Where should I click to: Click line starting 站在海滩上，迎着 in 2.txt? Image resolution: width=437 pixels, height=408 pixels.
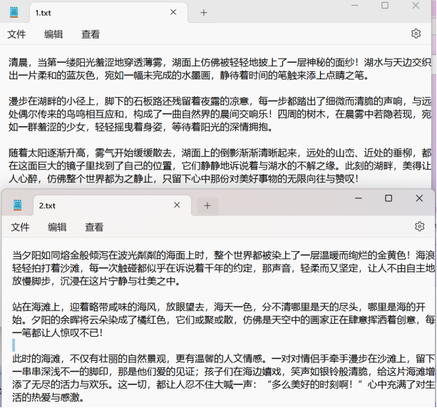[x=219, y=307]
